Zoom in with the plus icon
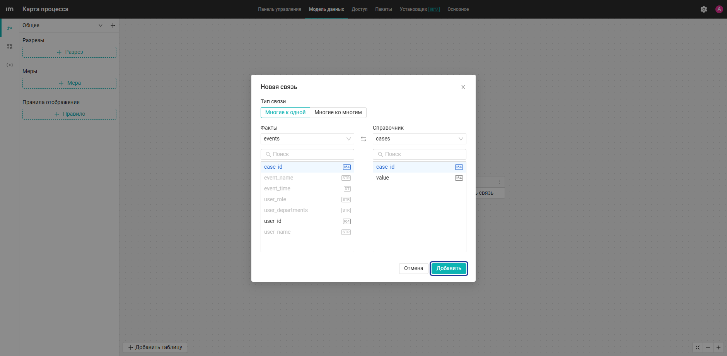This screenshot has width=727, height=356. pos(718,347)
